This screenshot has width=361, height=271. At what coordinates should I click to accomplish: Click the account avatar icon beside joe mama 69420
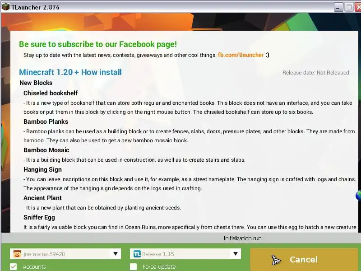(x=17, y=254)
